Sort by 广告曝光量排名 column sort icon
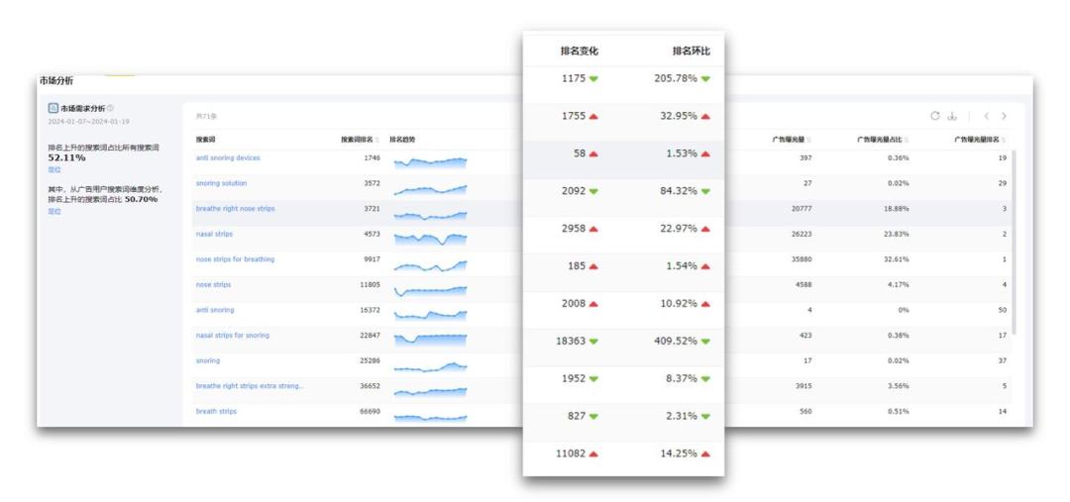The width and height of the screenshot is (1070, 502). 1003,140
